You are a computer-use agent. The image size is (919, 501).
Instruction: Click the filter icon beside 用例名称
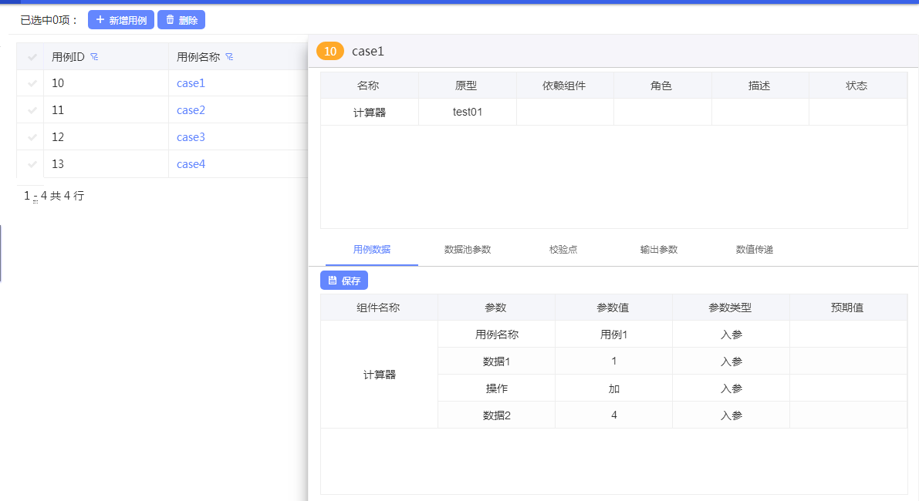[x=229, y=57]
